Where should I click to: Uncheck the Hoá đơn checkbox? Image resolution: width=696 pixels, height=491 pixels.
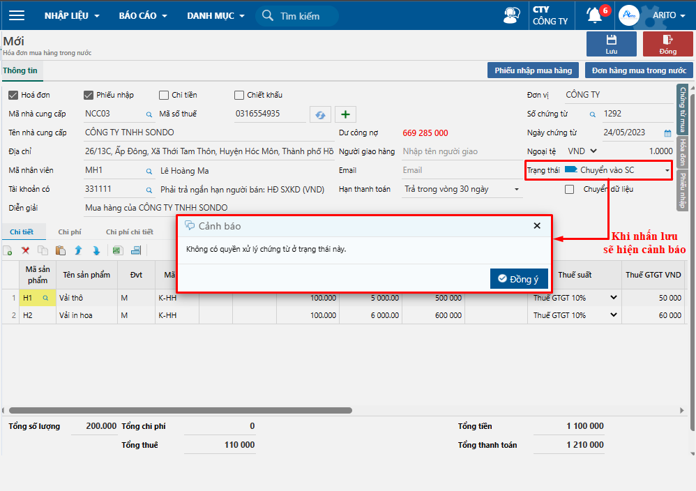tap(13, 95)
